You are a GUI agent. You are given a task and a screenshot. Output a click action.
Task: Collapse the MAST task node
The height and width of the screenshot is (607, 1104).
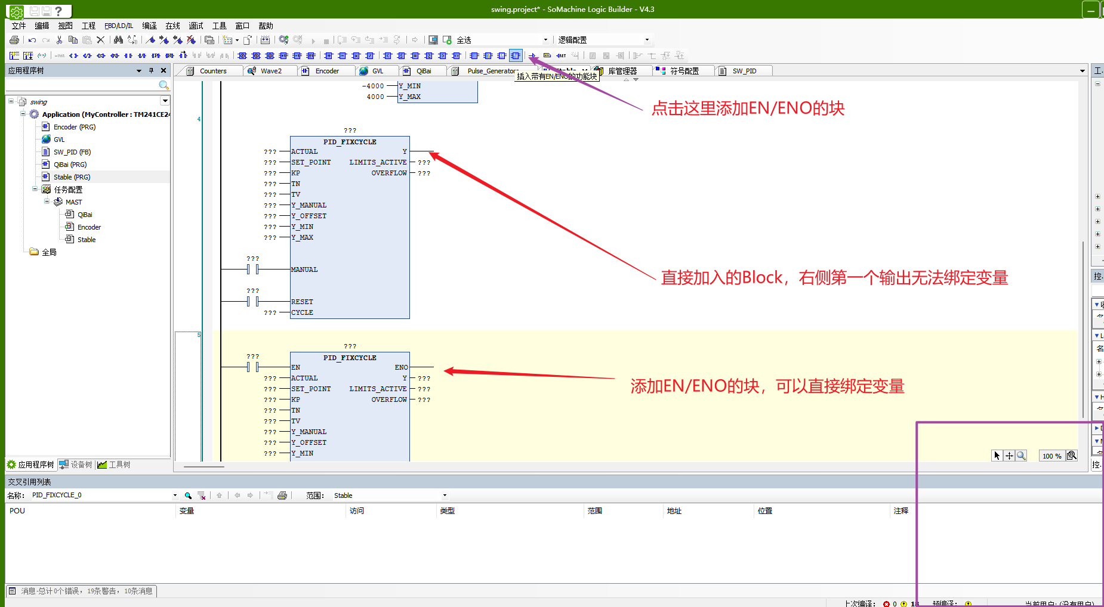coord(47,202)
